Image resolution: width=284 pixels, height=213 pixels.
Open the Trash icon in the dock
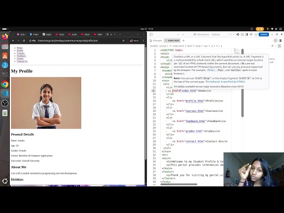5,113
